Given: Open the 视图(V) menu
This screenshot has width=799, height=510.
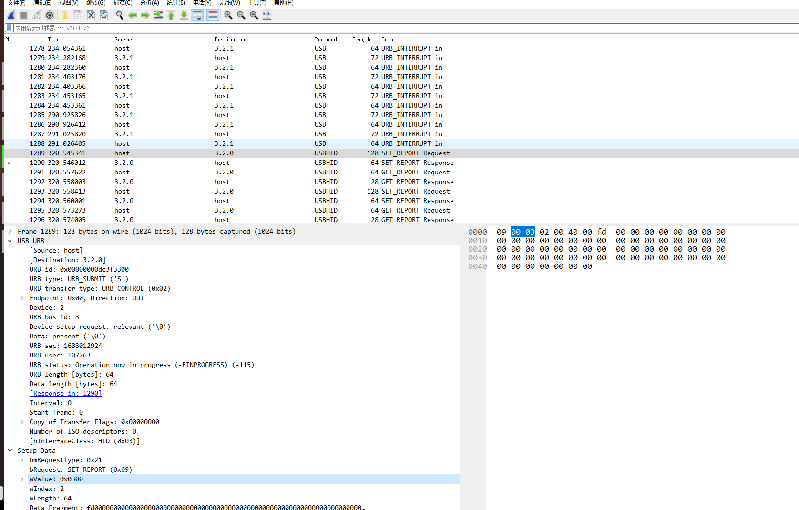Looking at the screenshot, I should (69, 3).
